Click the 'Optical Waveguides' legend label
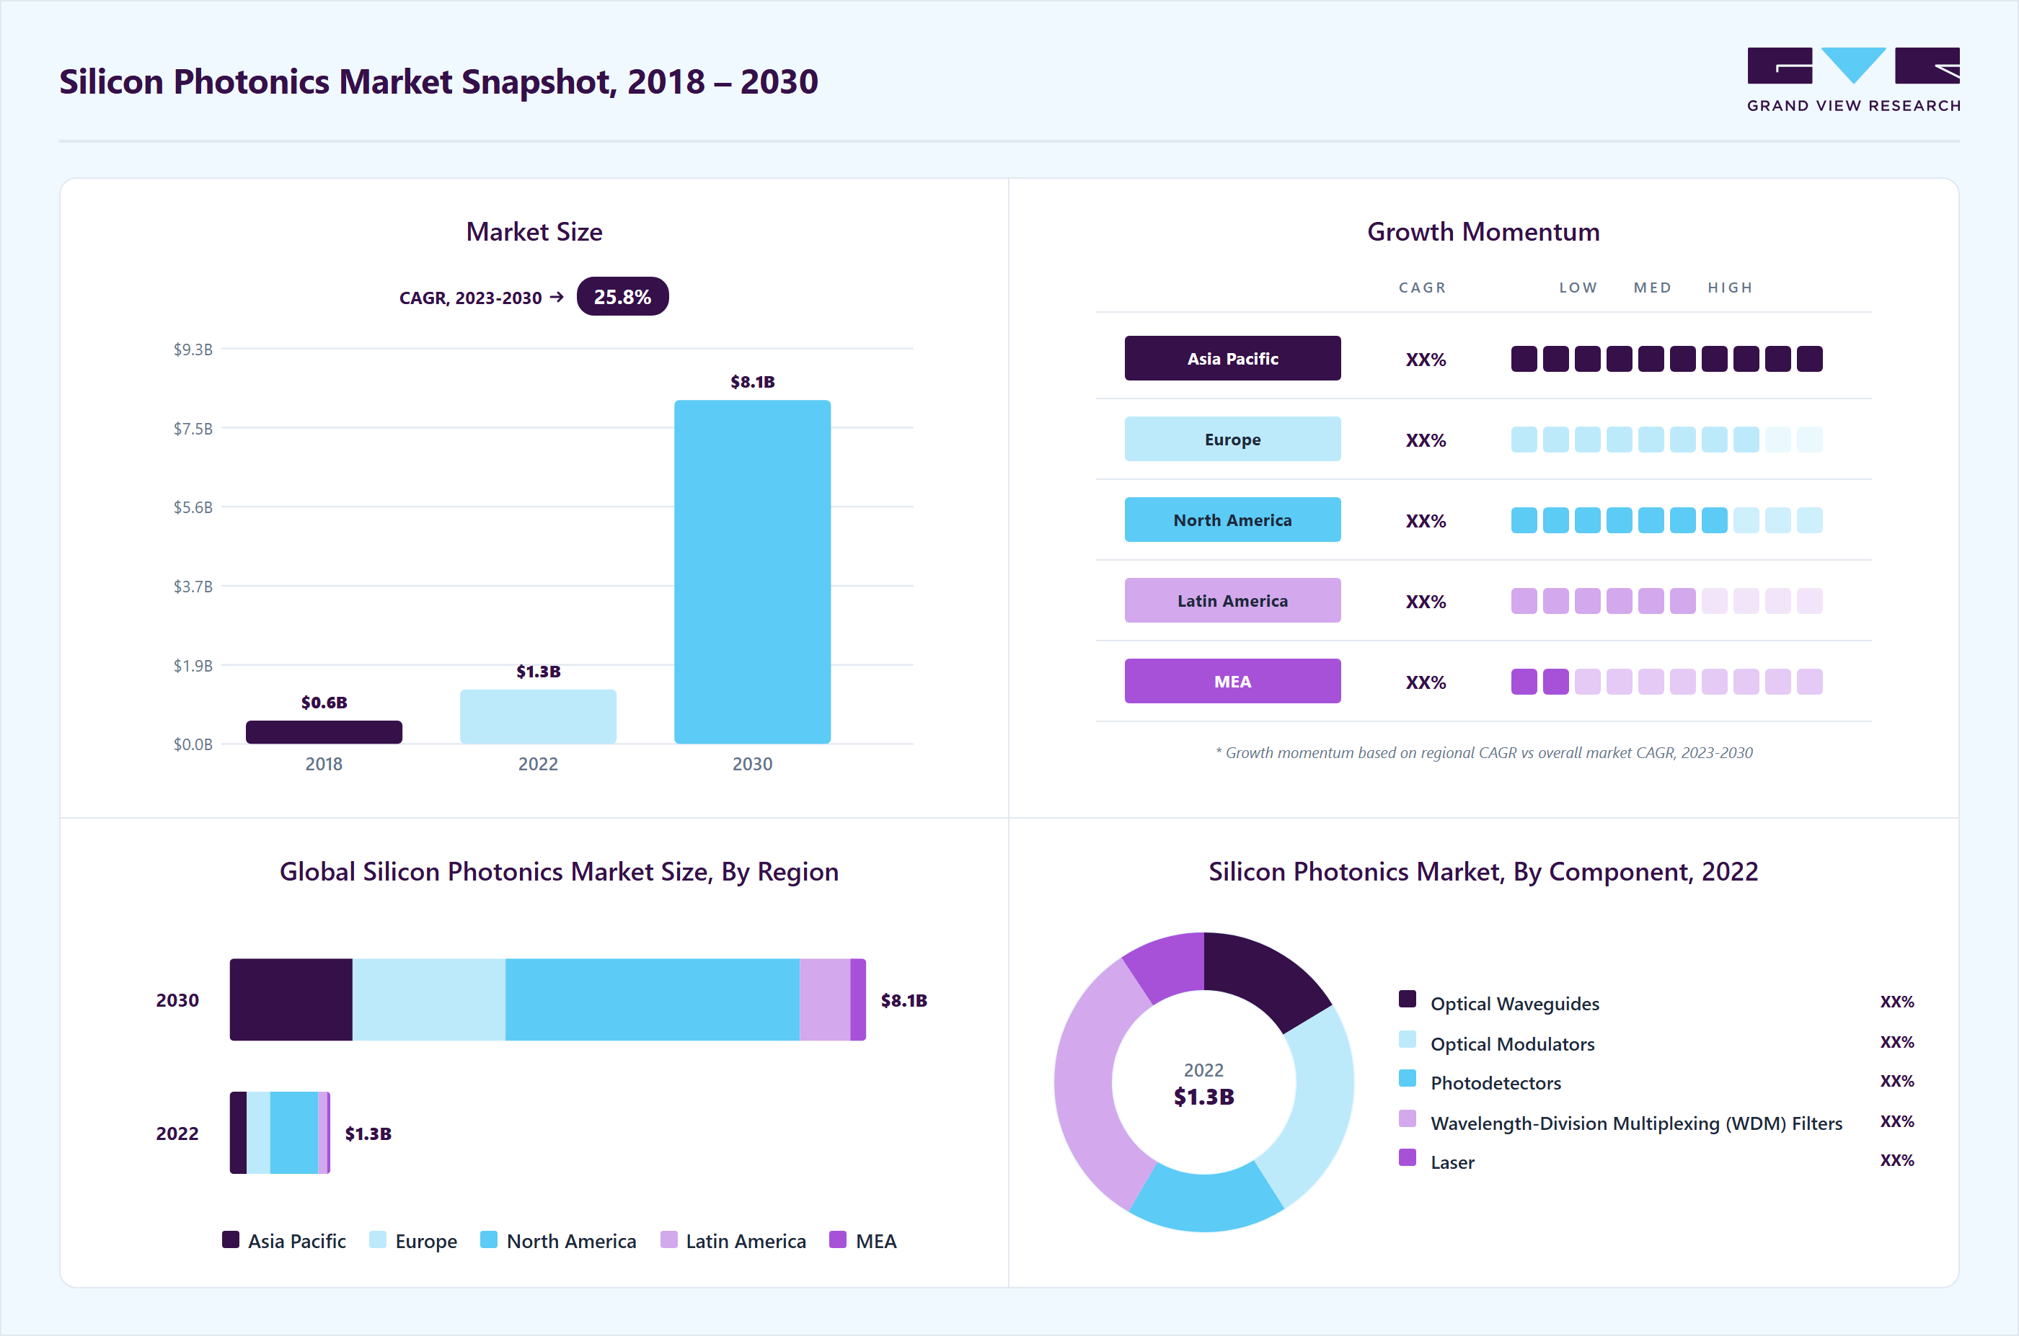Screen dimensions: 2019x1336 pos(1514,1004)
